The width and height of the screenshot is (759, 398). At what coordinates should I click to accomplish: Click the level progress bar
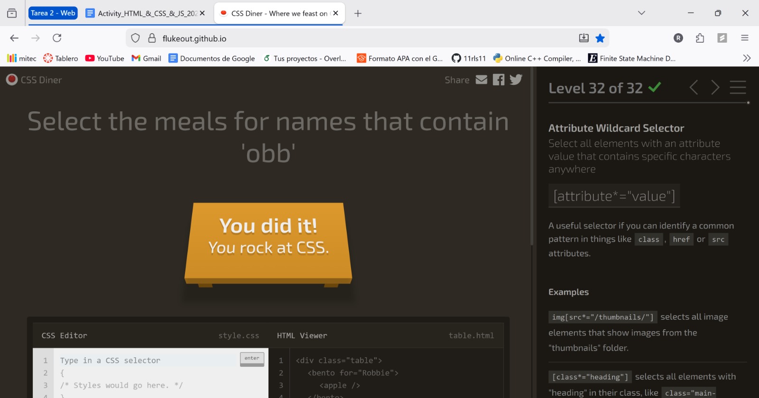tap(648, 102)
